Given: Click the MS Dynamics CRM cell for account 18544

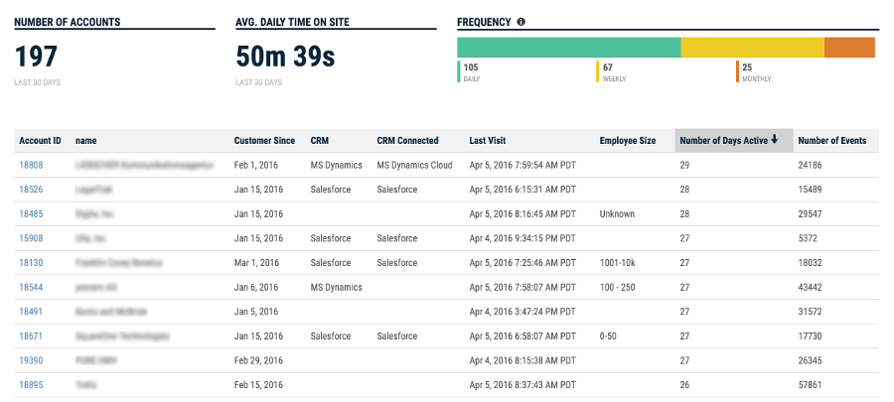Looking at the screenshot, I should 337,288.
